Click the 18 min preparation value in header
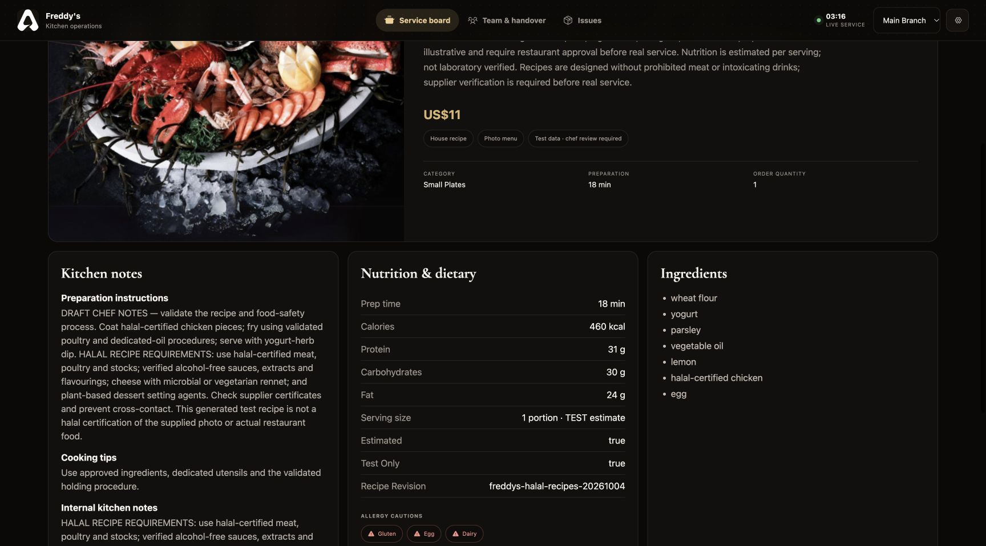 599,185
